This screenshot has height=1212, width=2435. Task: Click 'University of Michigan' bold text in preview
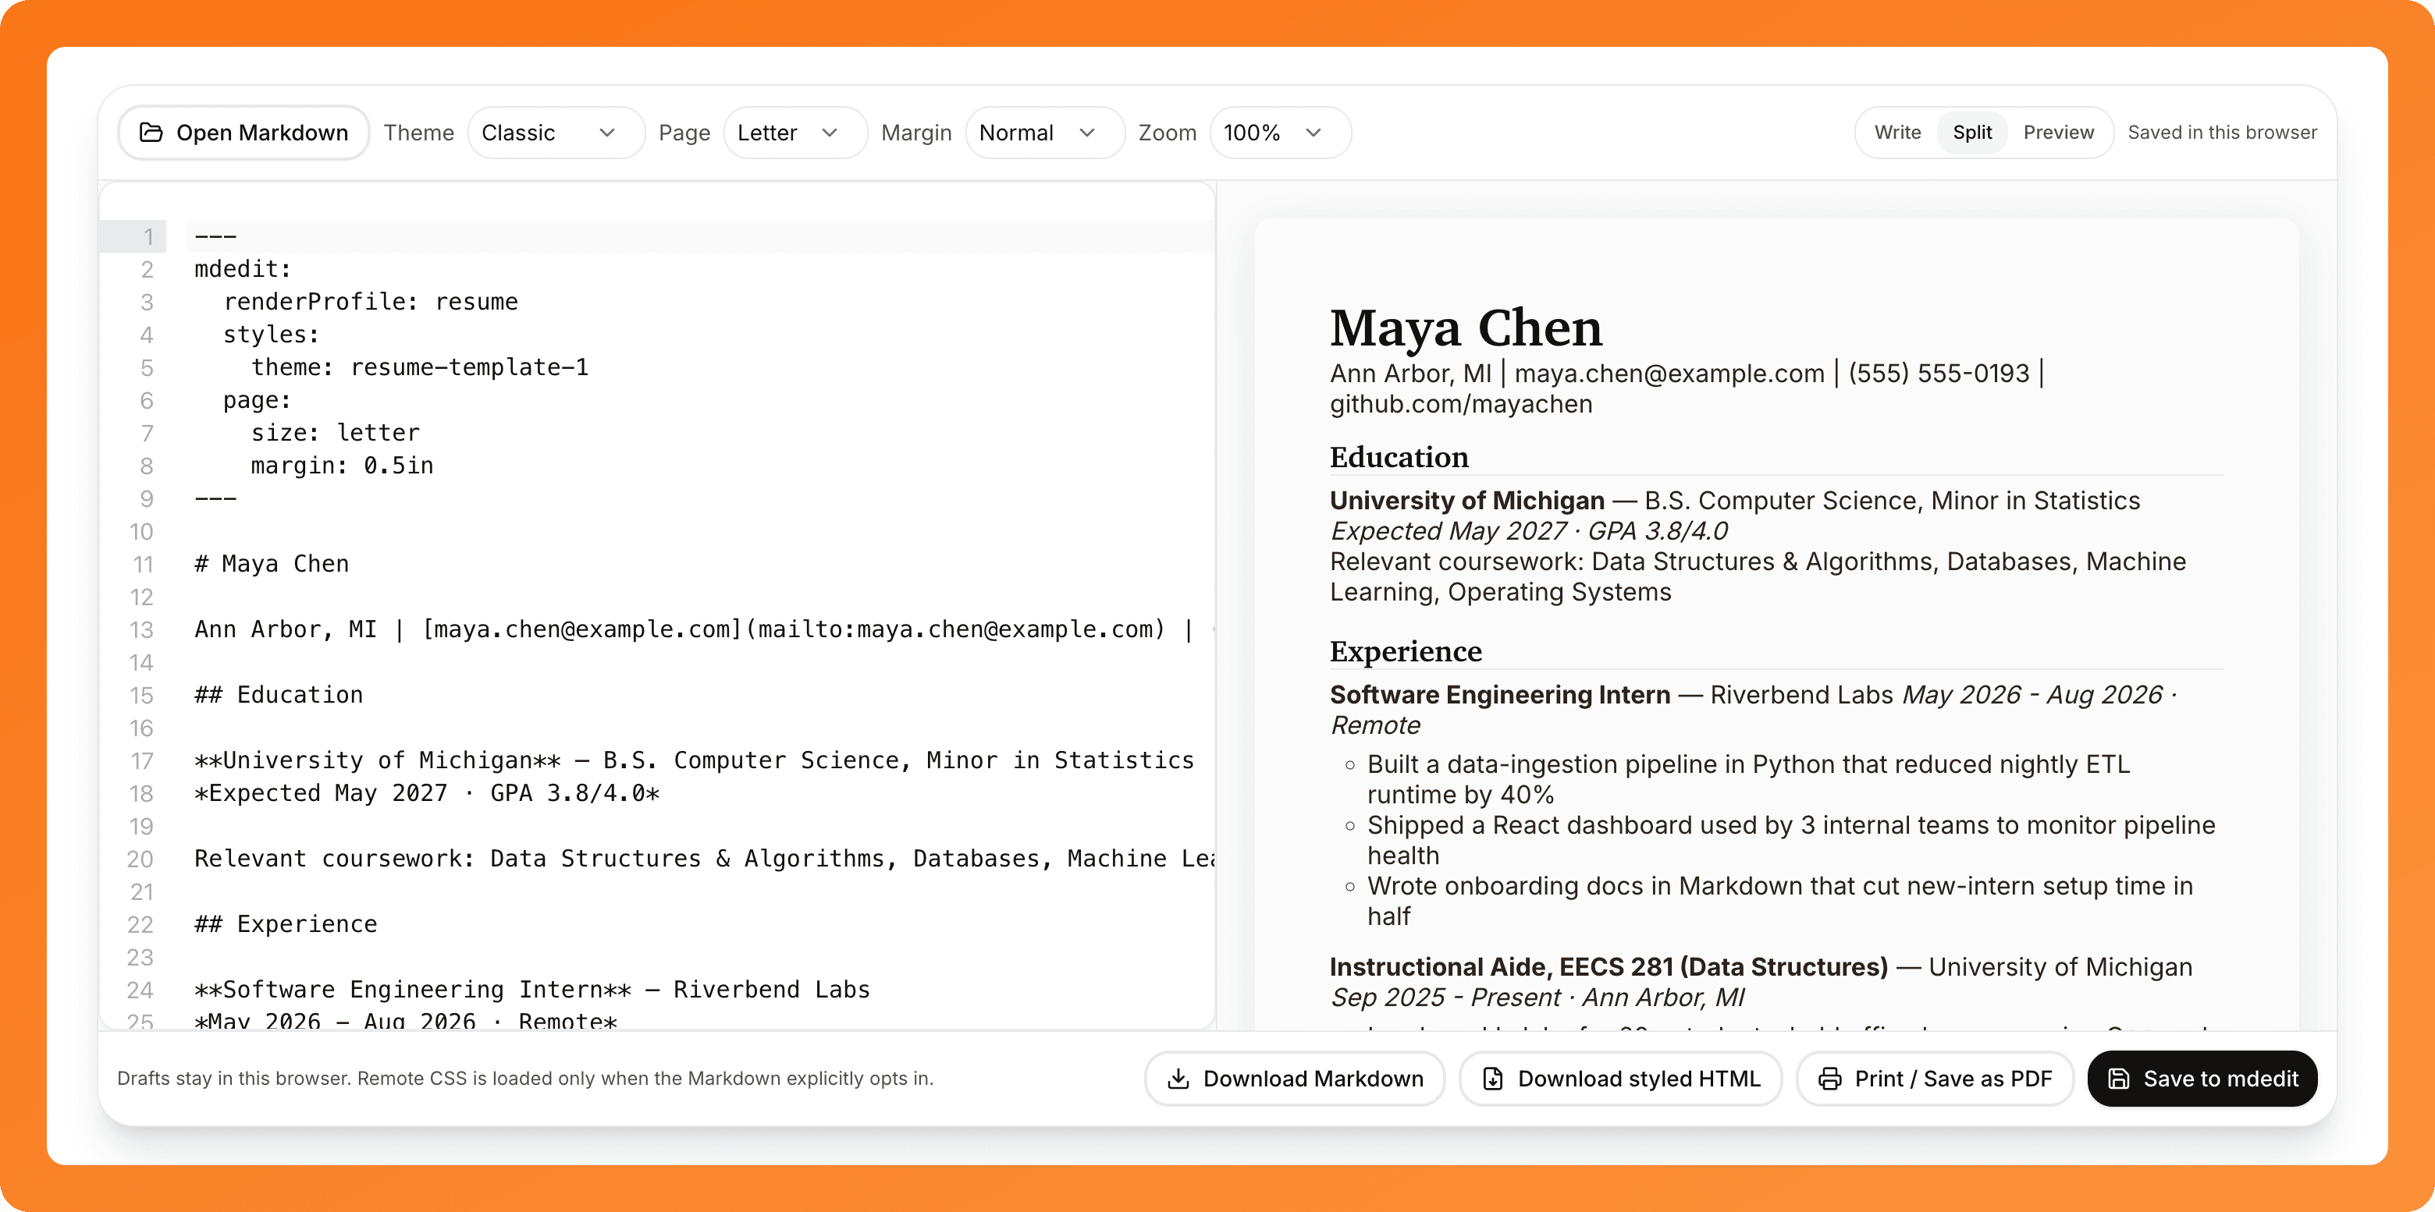click(x=1467, y=501)
